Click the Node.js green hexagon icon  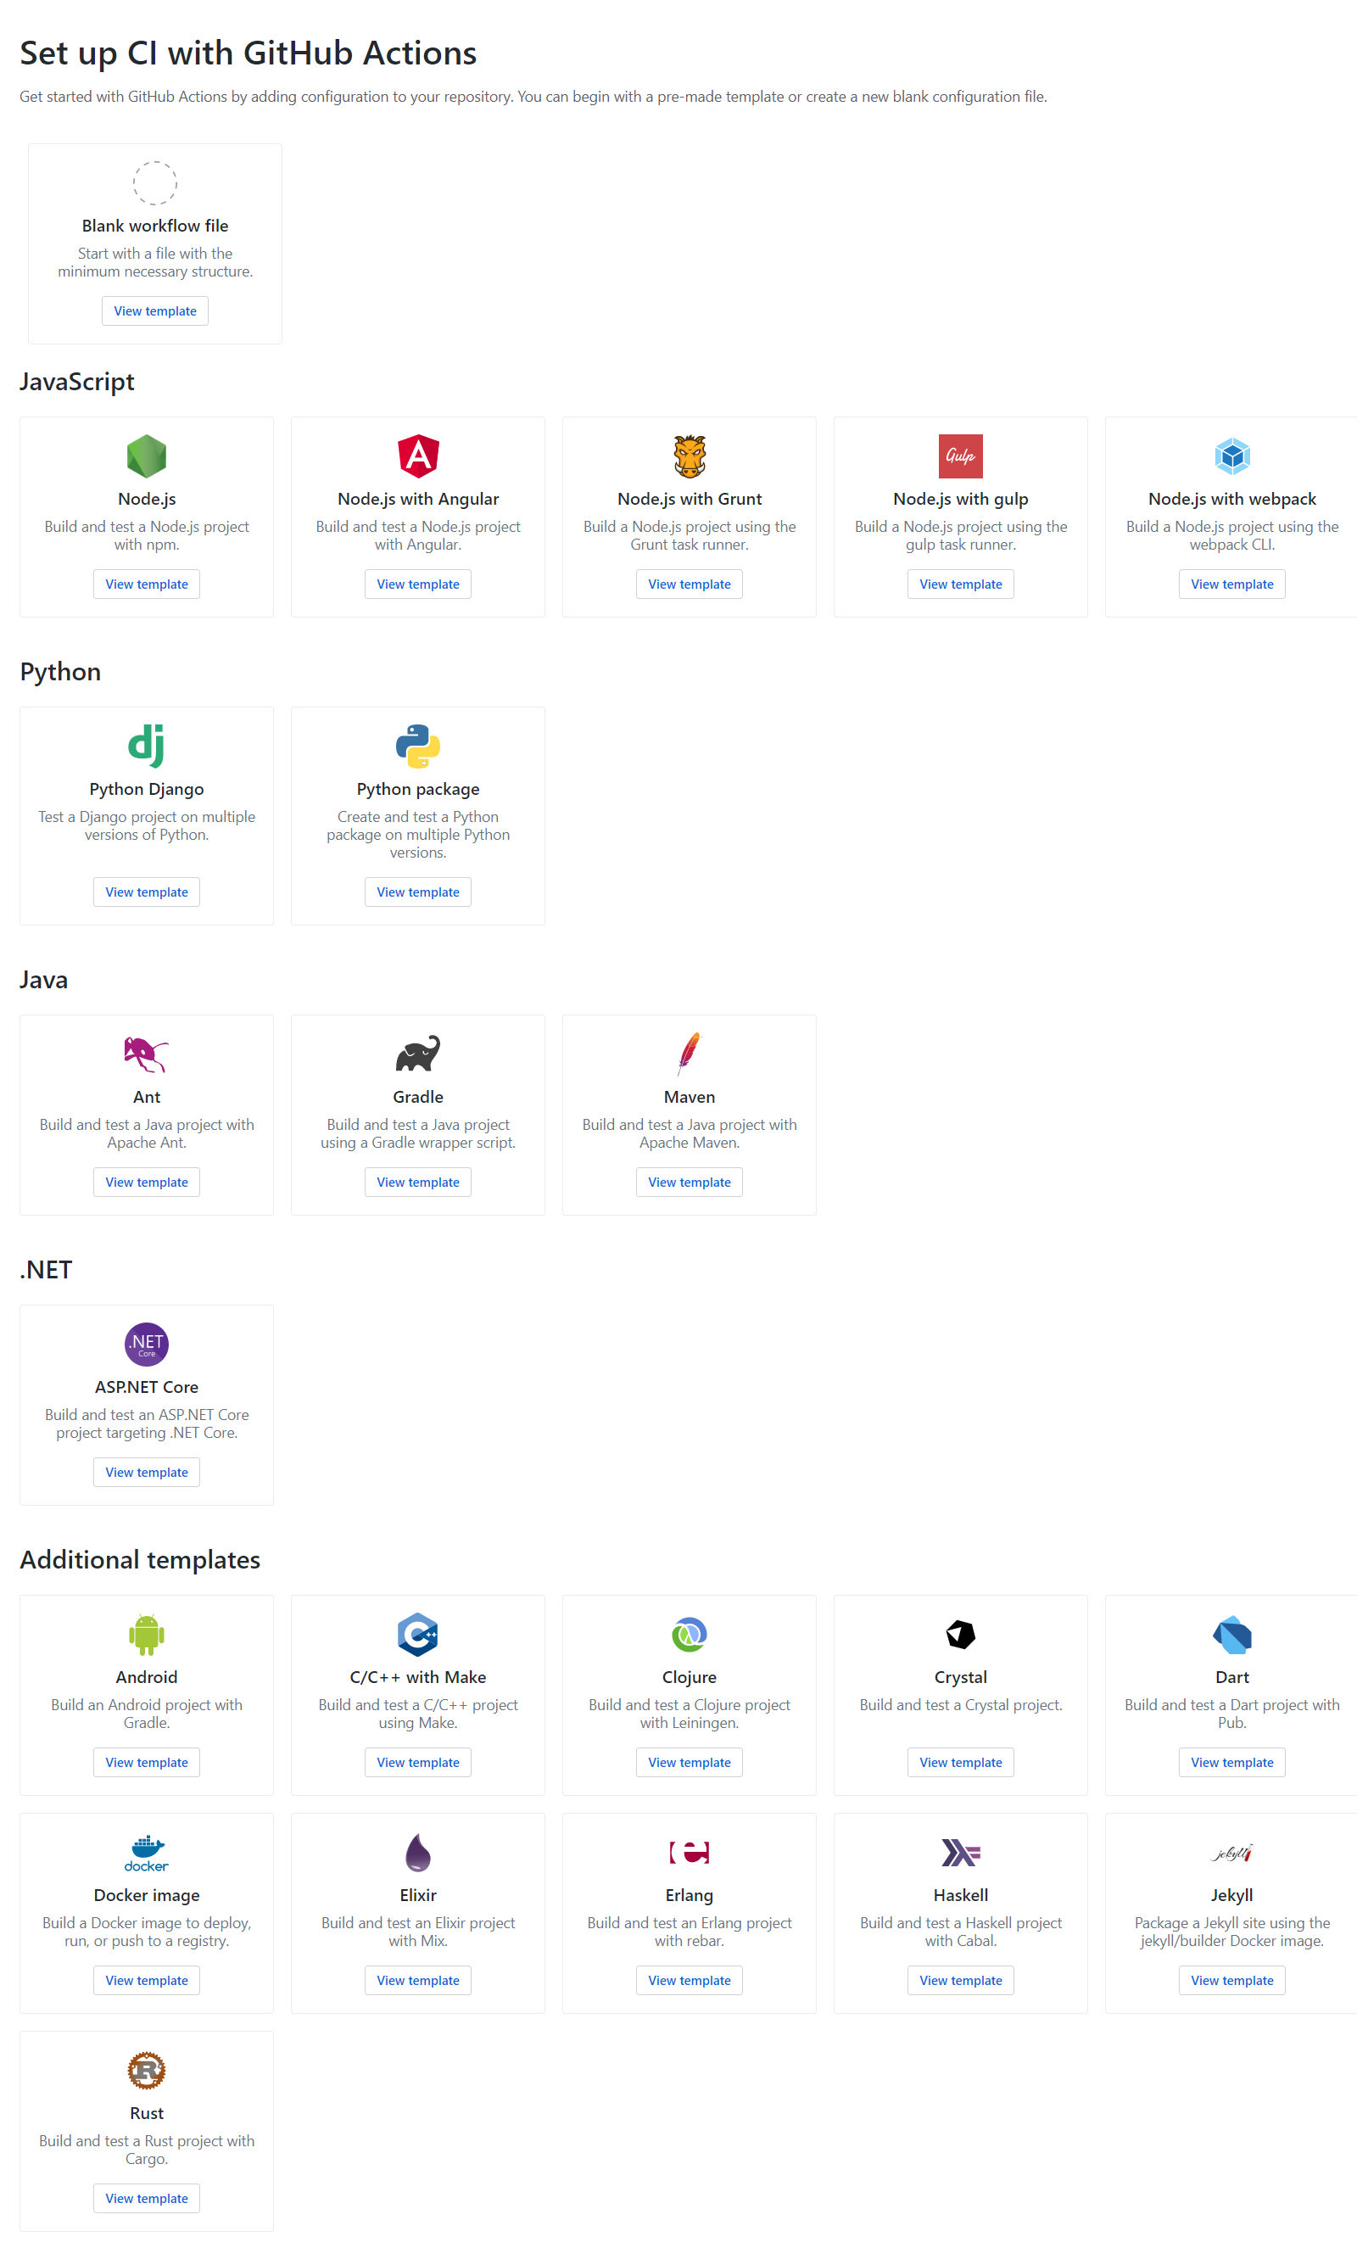click(147, 456)
